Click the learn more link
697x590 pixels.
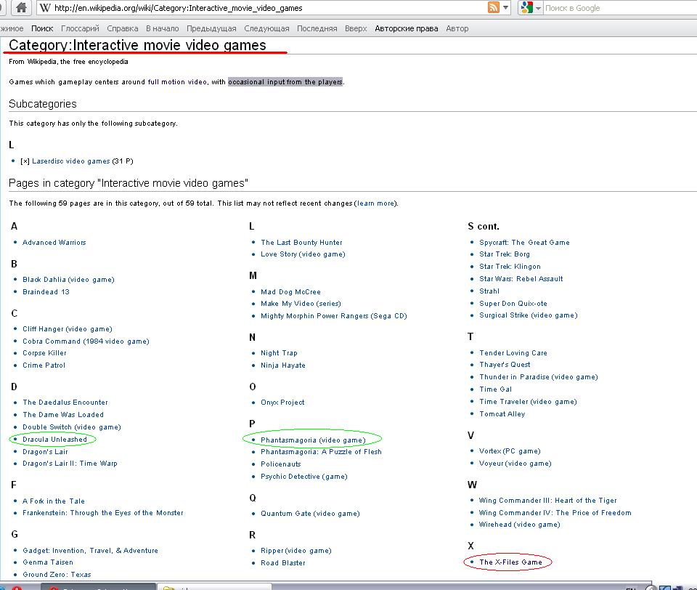point(375,203)
